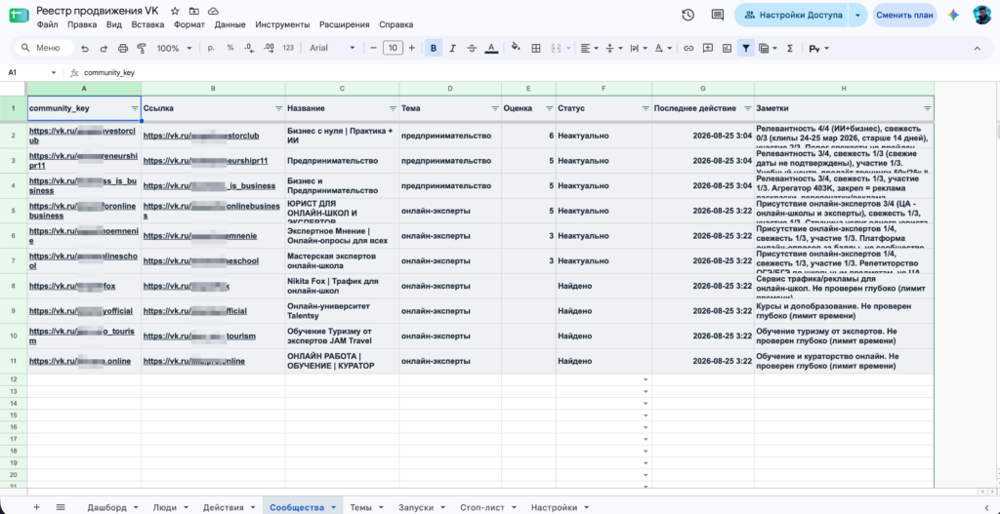Open link ending tourism in column B
The image size is (1000, 514).
click(199, 336)
